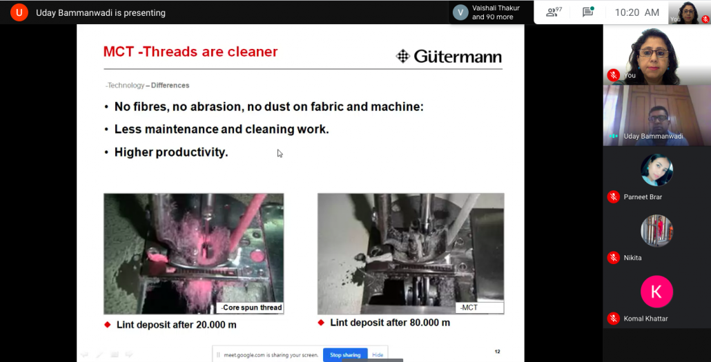Click presenter avatar 'U' in top bar
711x362 pixels.
click(19, 12)
